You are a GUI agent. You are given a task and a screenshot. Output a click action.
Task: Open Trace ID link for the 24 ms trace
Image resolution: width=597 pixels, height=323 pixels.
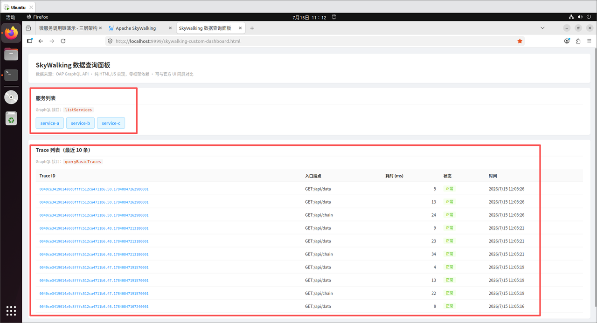[x=94, y=215]
